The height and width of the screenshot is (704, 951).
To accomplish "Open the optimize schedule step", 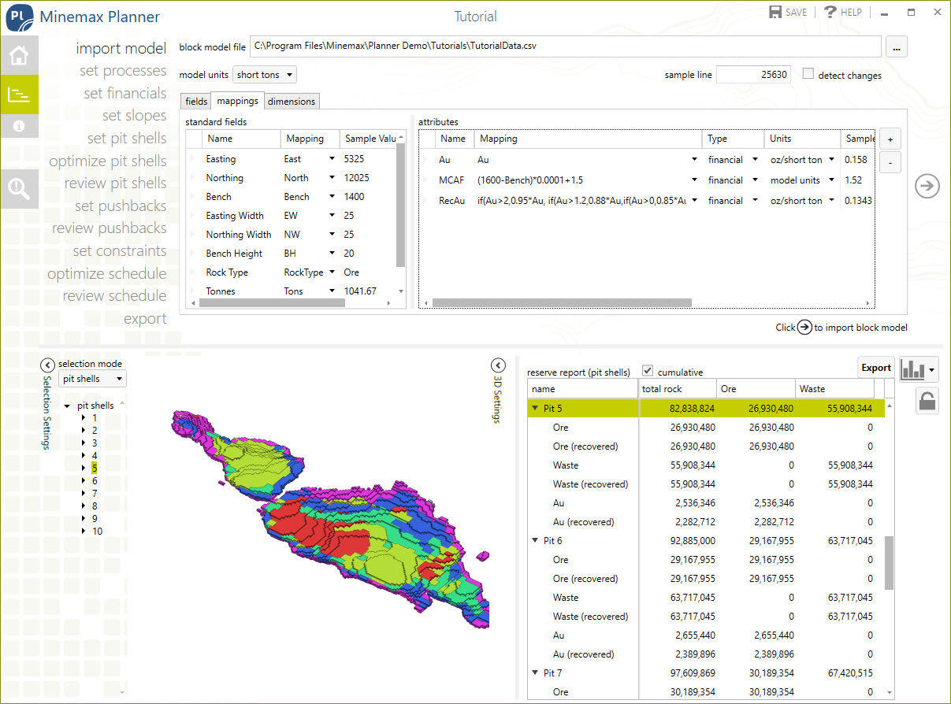I will pos(107,274).
